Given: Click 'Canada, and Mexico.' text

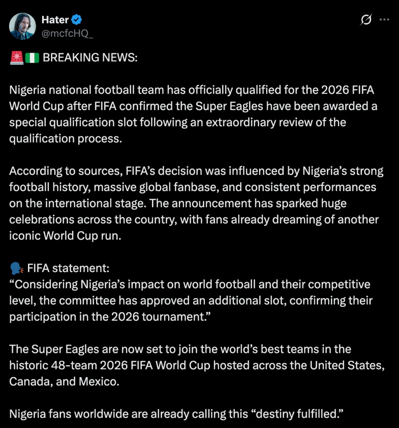Looking at the screenshot, I should [64, 382].
